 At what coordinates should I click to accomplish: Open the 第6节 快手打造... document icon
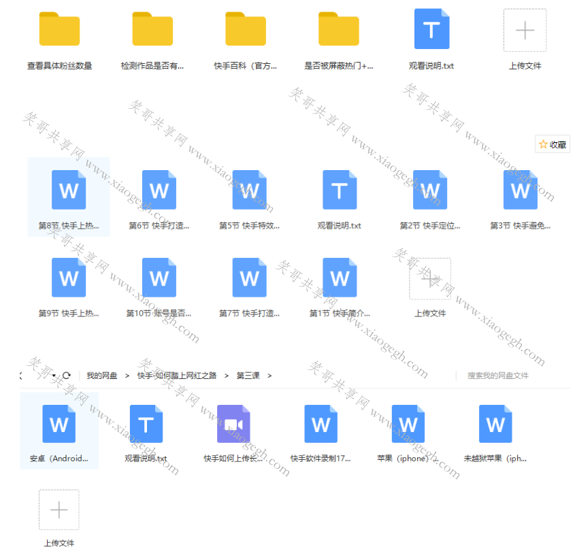tap(159, 190)
